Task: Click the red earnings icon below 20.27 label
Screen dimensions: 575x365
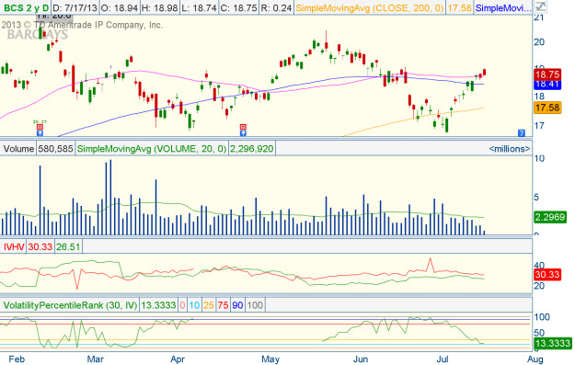Action: [x=40, y=127]
